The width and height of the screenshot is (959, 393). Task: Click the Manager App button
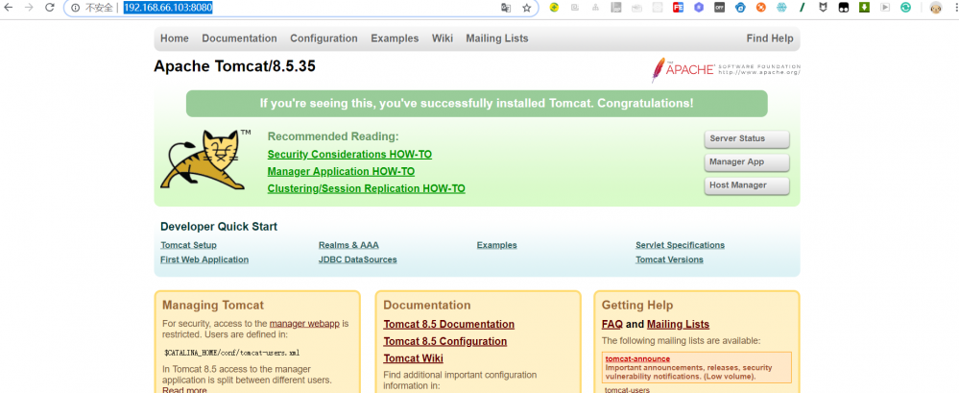(x=746, y=162)
